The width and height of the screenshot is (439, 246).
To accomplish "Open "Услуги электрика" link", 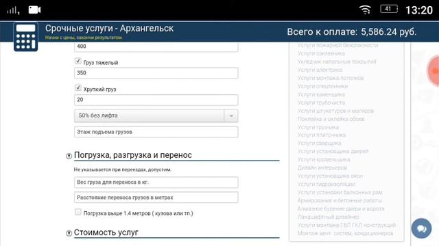I will [320, 70].
